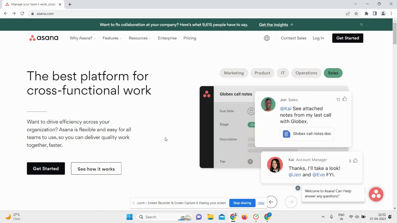
Task: Open the Chrome Extensions puzzle icon
Action: pyautogui.click(x=367, y=14)
